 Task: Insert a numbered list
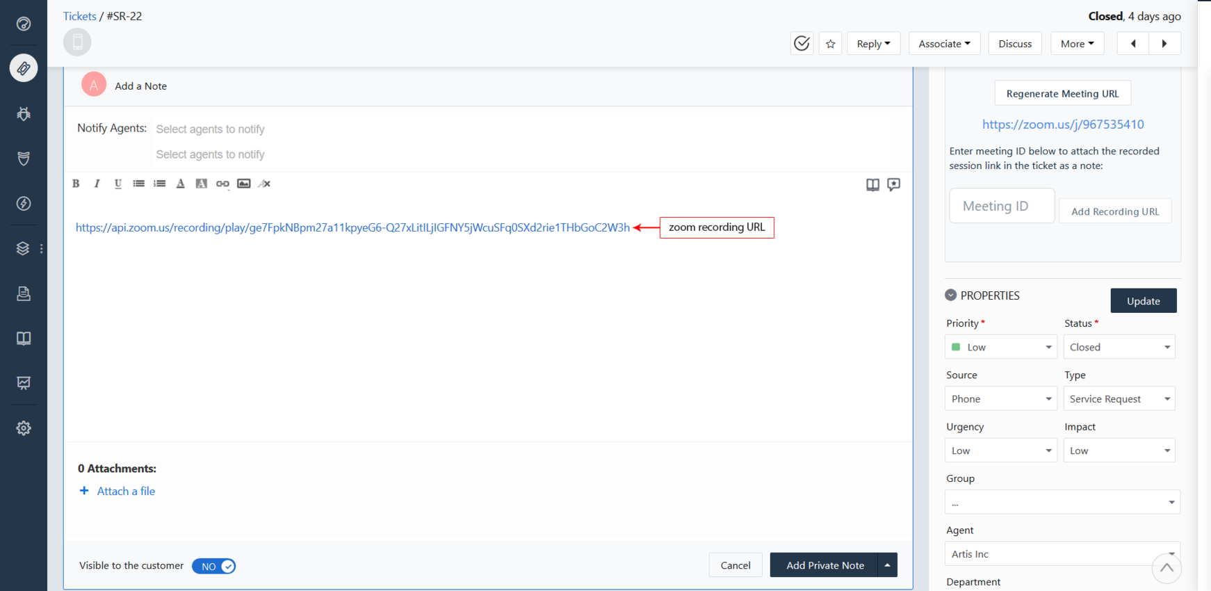point(160,184)
